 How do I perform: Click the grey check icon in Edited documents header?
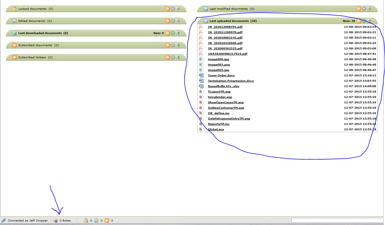(173, 21)
